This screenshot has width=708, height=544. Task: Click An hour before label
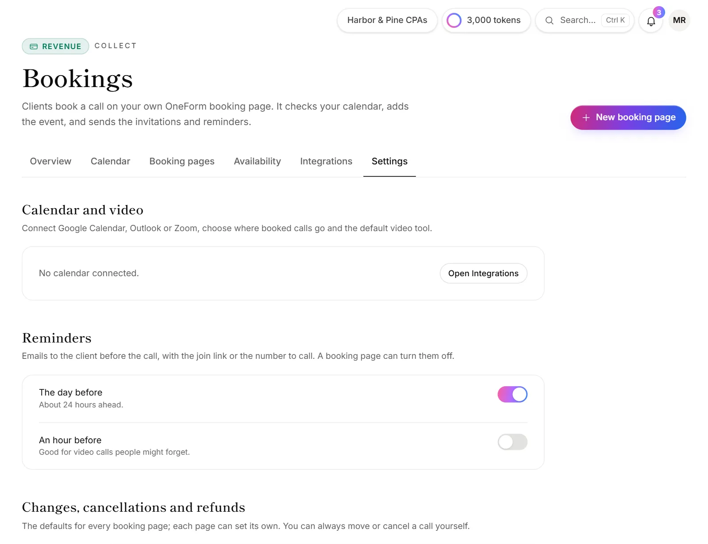pyautogui.click(x=70, y=440)
